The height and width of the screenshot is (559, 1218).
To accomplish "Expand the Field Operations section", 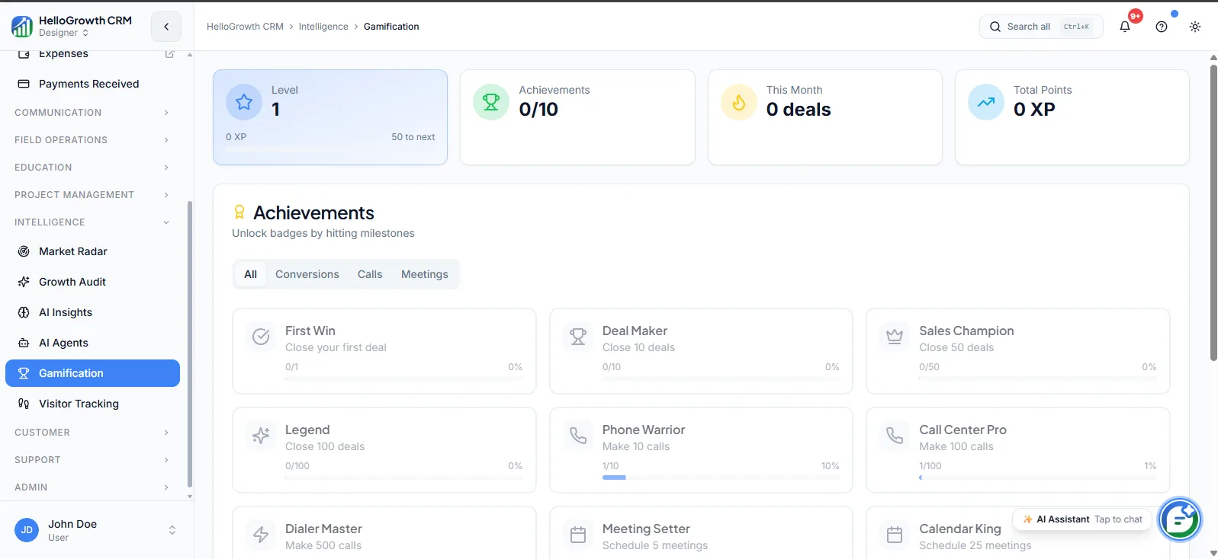I will pos(92,140).
